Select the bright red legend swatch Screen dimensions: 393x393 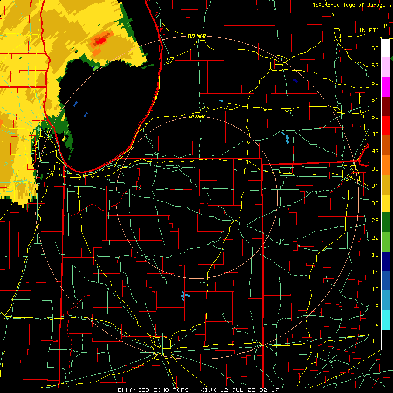tap(386, 126)
